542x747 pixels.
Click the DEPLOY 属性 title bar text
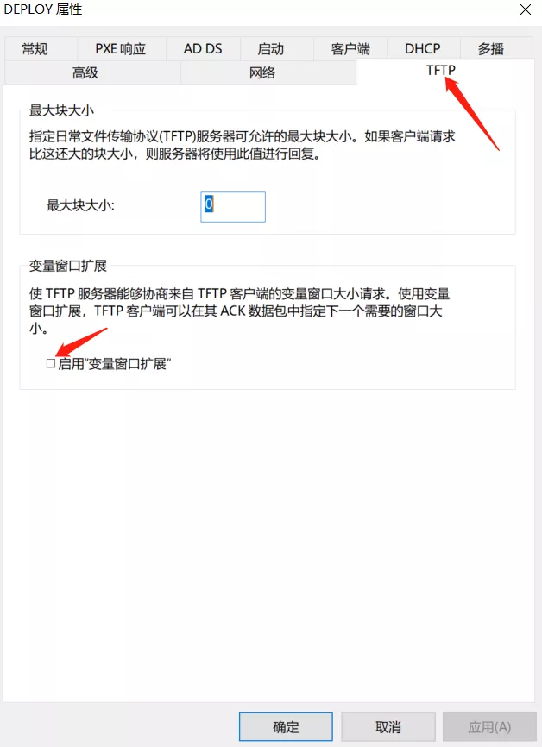coord(43,9)
